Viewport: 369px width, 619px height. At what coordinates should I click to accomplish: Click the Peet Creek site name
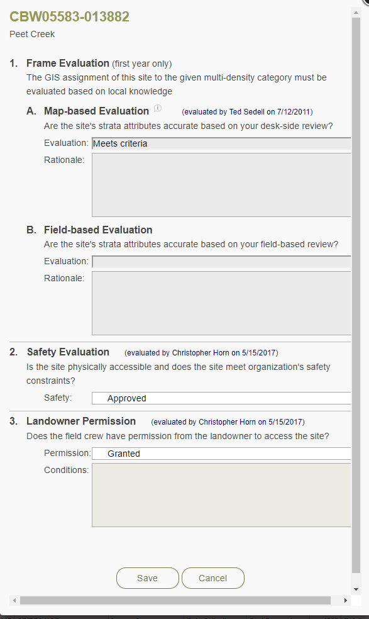(32, 35)
